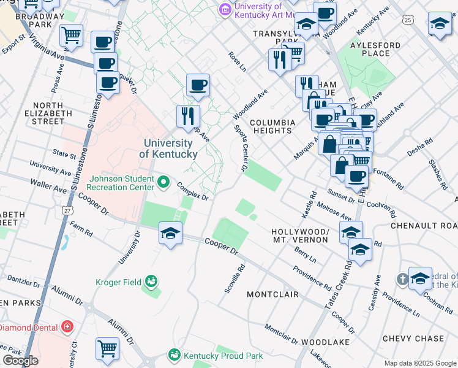Click the Johnson Student Recreation Center pin

coord(163,182)
